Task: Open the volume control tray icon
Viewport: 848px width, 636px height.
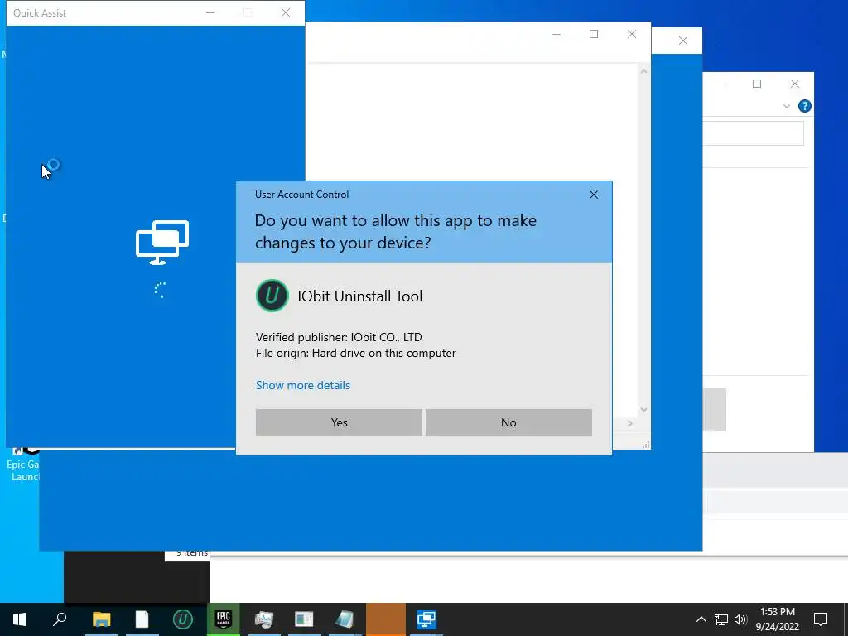Action: pyautogui.click(x=740, y=619)
